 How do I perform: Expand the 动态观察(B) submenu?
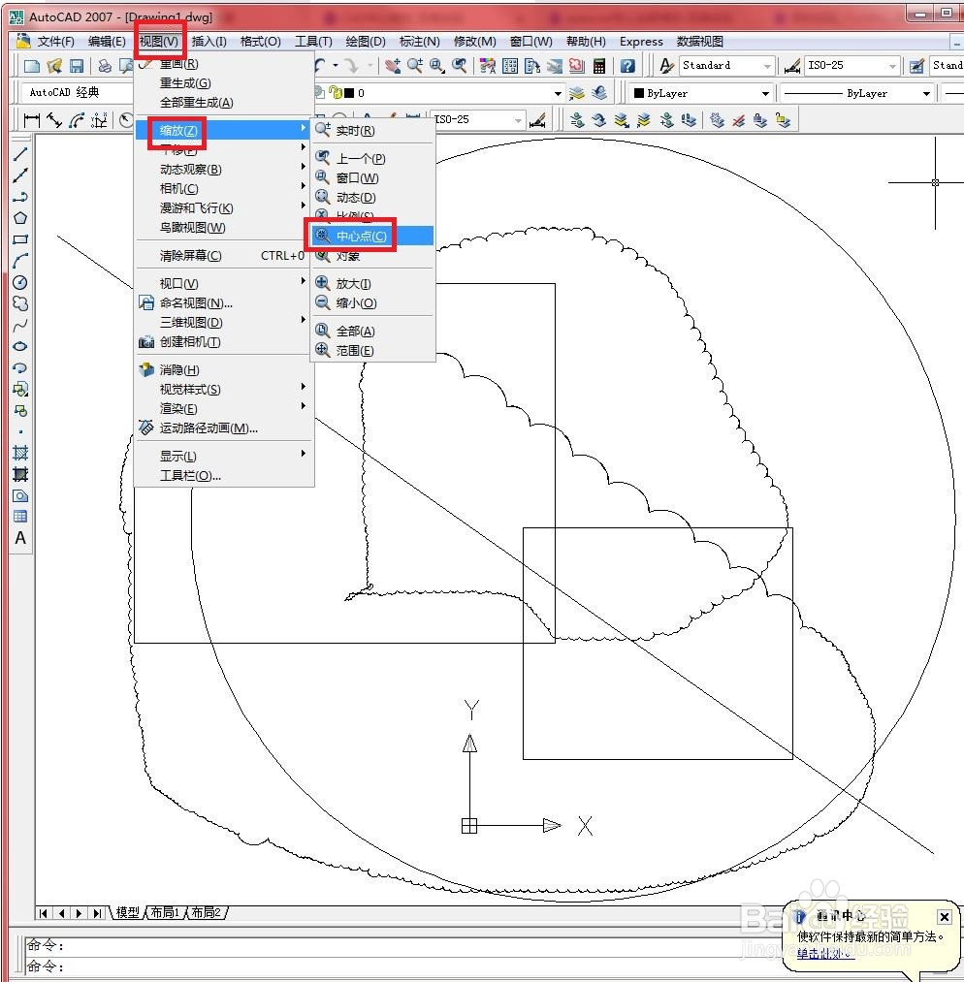[x=224, y=169]
